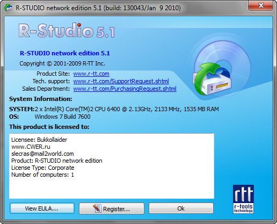This screenshot has width=277, height=224.
Task: Click the Licensee: Bukkollaider line
Action: pyautogui.click(x=39, y=140)
